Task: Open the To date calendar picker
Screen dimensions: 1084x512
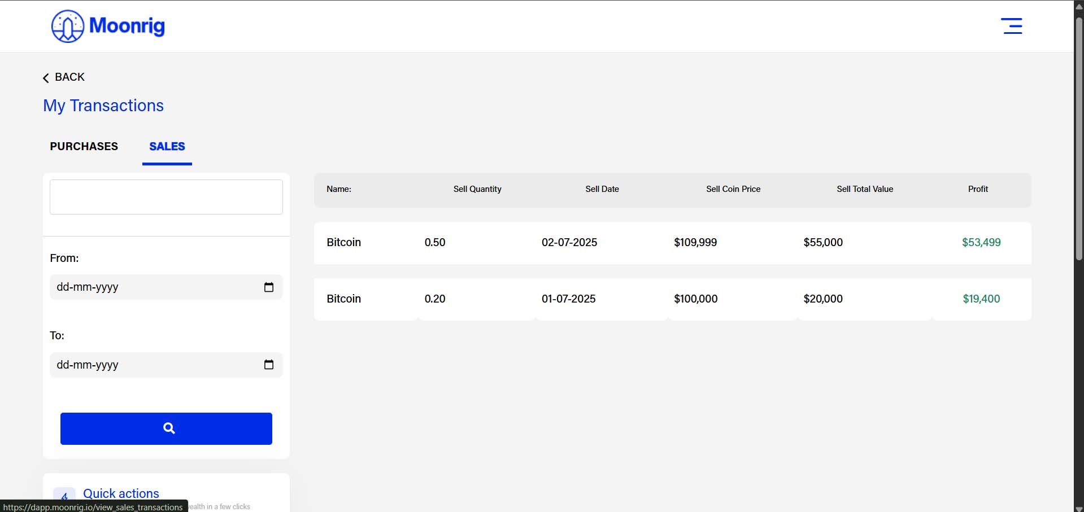Action: [269, 365]
